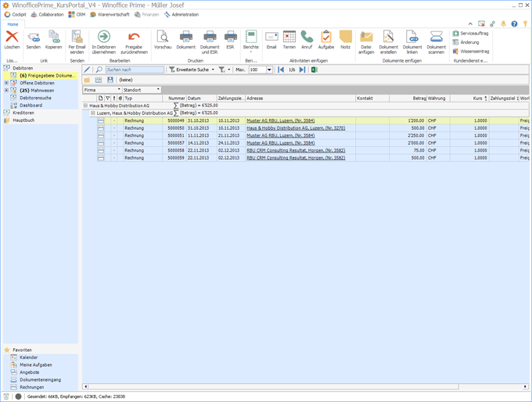Viewport: 532px width, 402px height.
Task: Click Dokument scannen
Action: click(437, 42)
